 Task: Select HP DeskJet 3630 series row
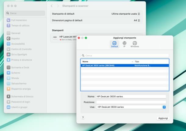pos(125,65)
